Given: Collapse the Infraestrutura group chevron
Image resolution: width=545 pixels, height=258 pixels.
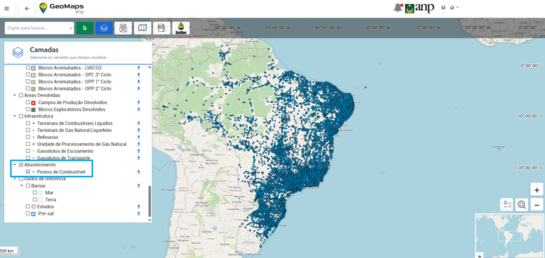Looking at the screenshot, I should 15,116.
